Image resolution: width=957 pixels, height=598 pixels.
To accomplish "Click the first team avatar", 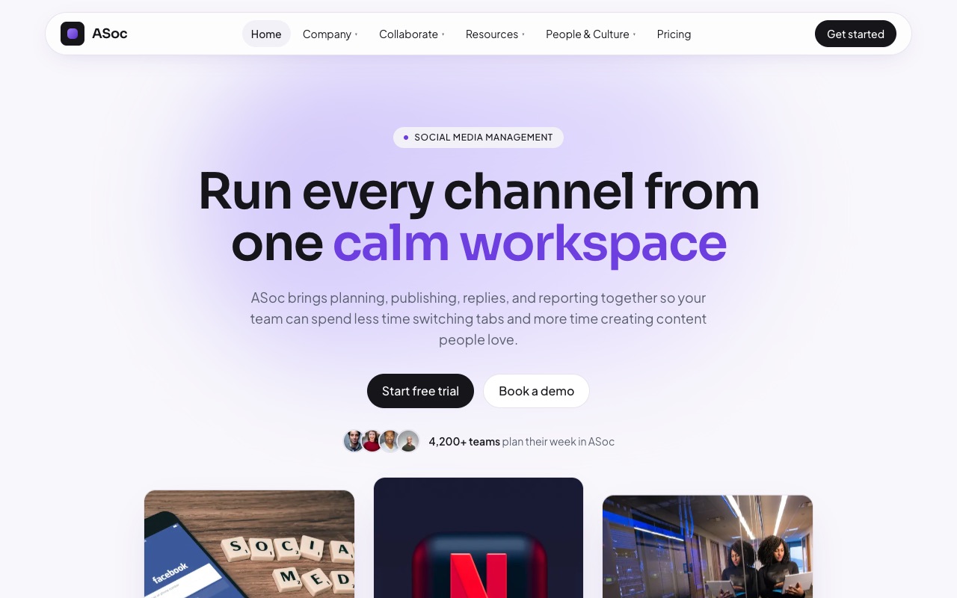I will pos(354,441).
